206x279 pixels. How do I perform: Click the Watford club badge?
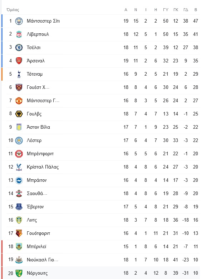(19, 233)
